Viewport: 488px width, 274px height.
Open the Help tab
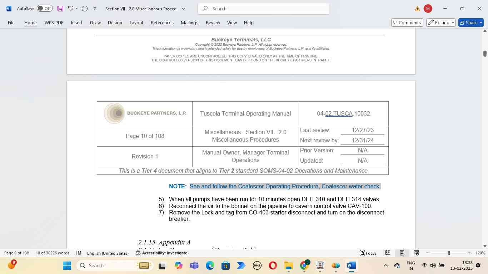point(249,22)
